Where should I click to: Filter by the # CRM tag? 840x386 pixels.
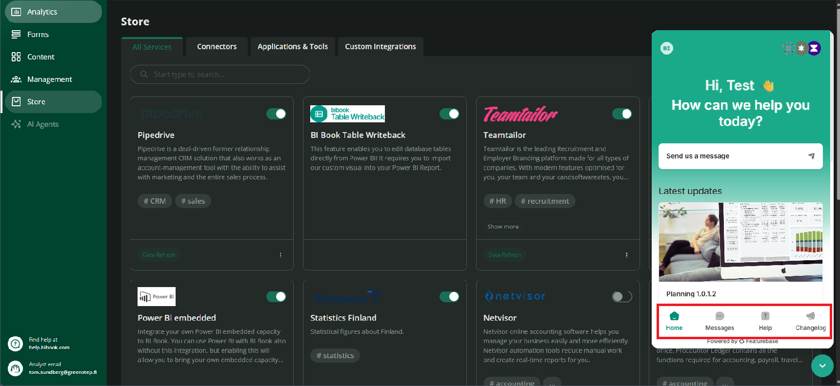(155, 201)
